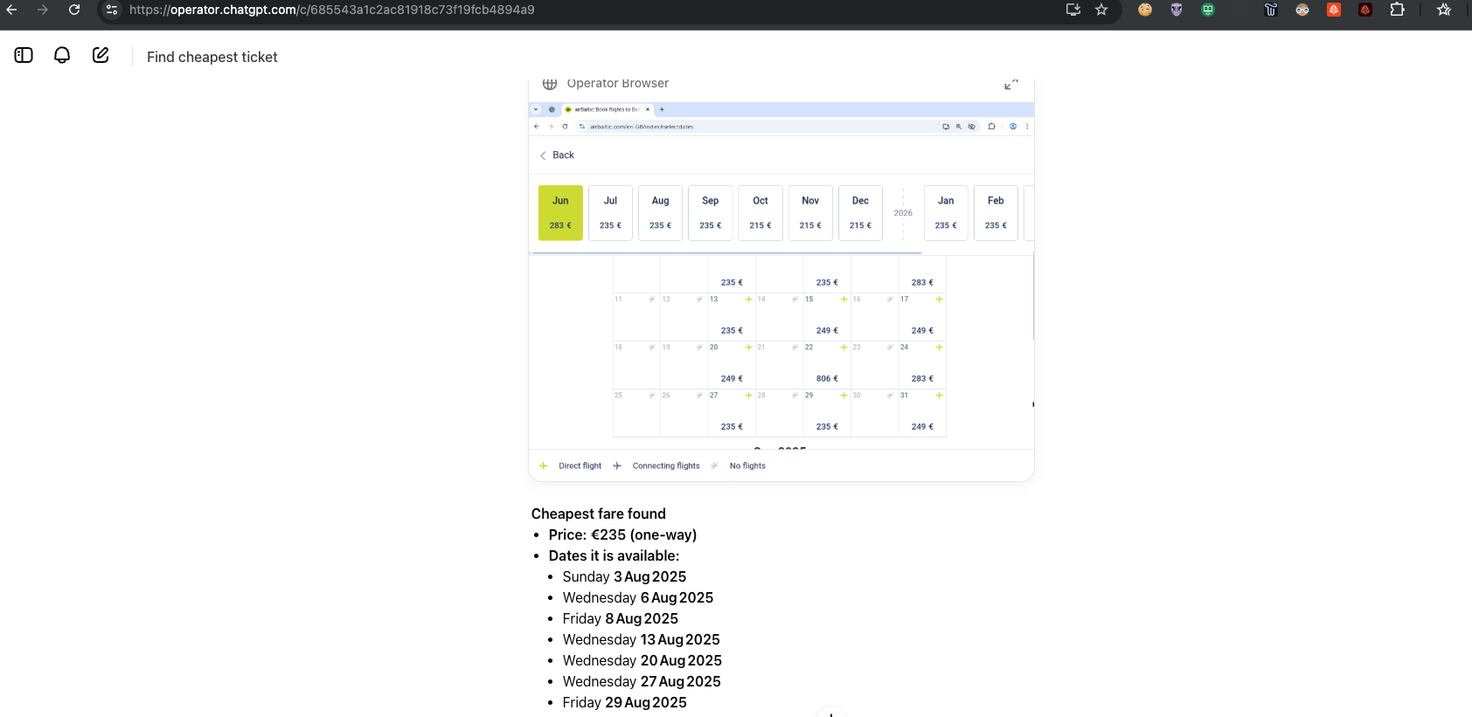The height and width of the screenshot is (717, 1472).
Task: Open the face-with-glasses extension icon
Action: 1302,10
